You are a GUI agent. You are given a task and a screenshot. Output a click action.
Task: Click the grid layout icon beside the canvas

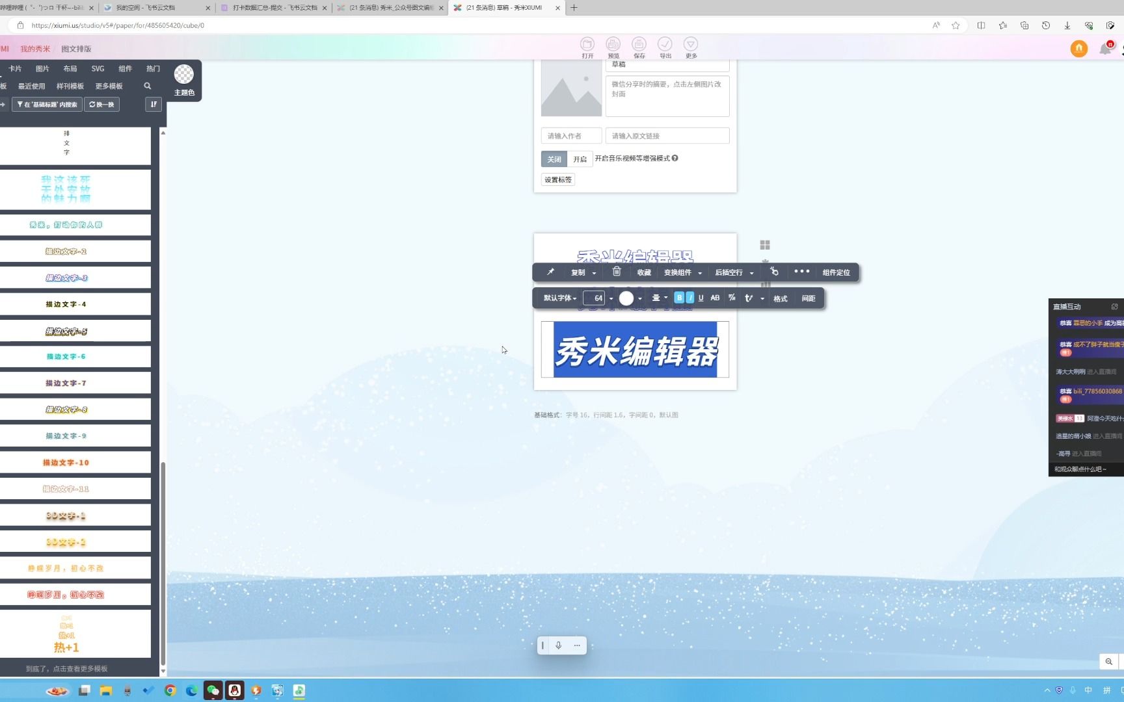(x=765, y=245)
